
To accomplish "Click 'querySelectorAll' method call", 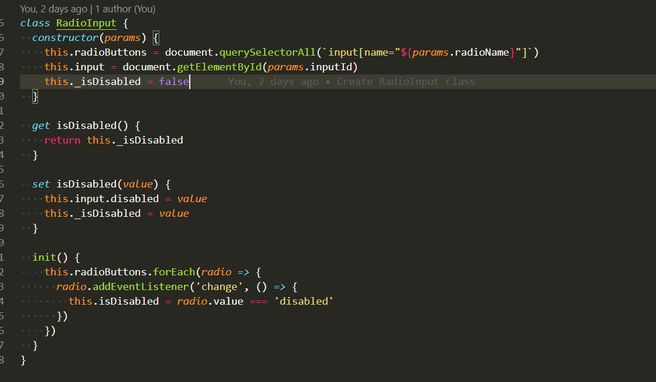I will coord(267,52).
